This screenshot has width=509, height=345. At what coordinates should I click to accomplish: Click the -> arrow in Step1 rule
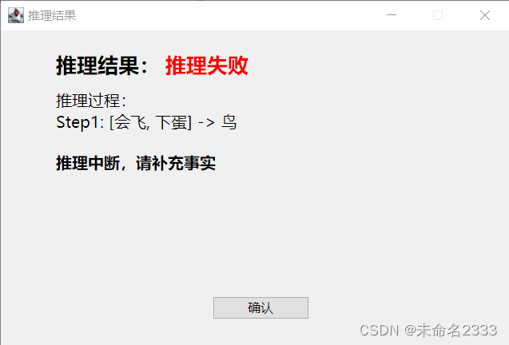tap(206, 123)
